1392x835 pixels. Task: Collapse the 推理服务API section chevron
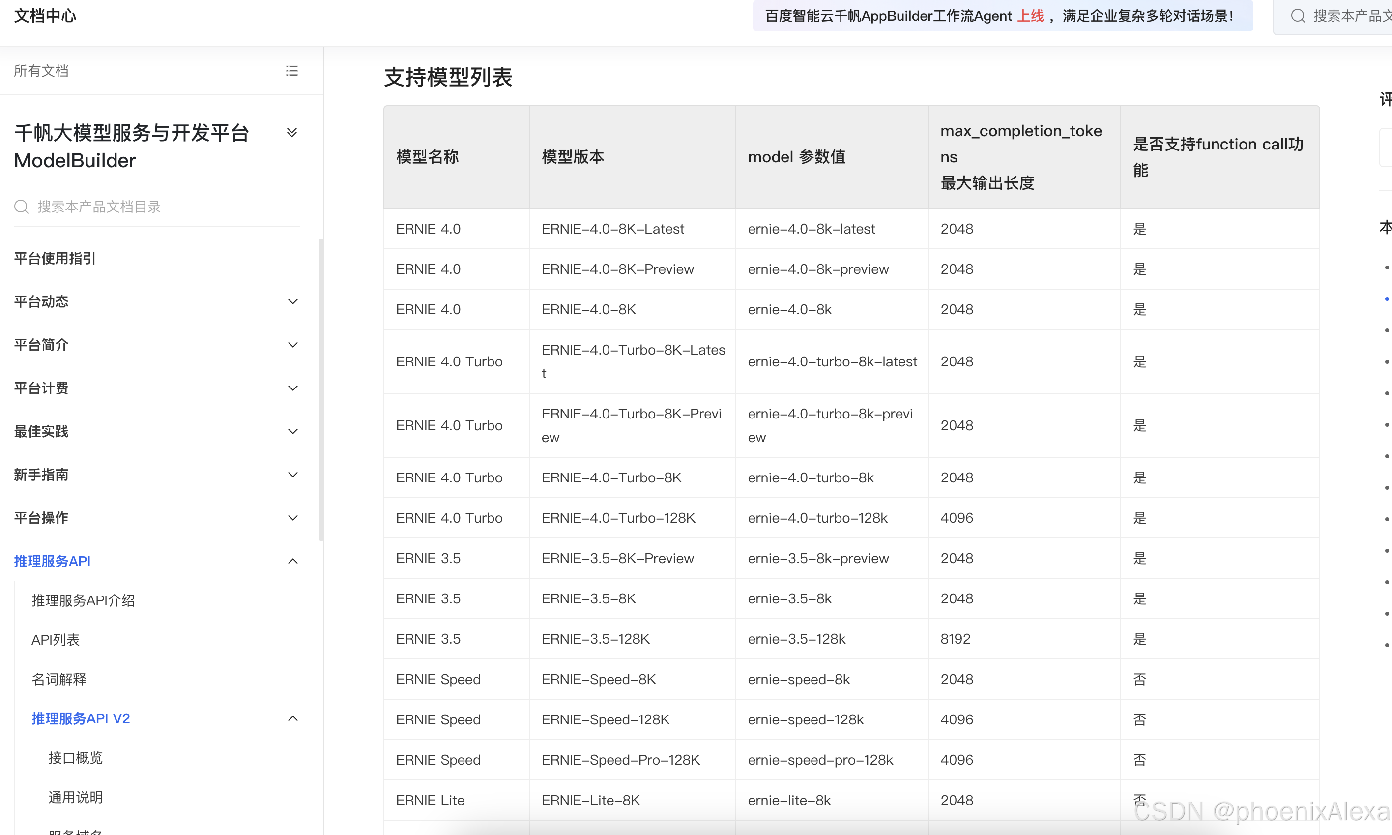292,561
